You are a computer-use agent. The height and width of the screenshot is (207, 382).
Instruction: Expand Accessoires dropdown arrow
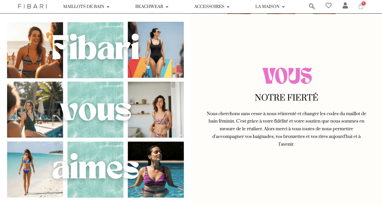click(228, 7)
